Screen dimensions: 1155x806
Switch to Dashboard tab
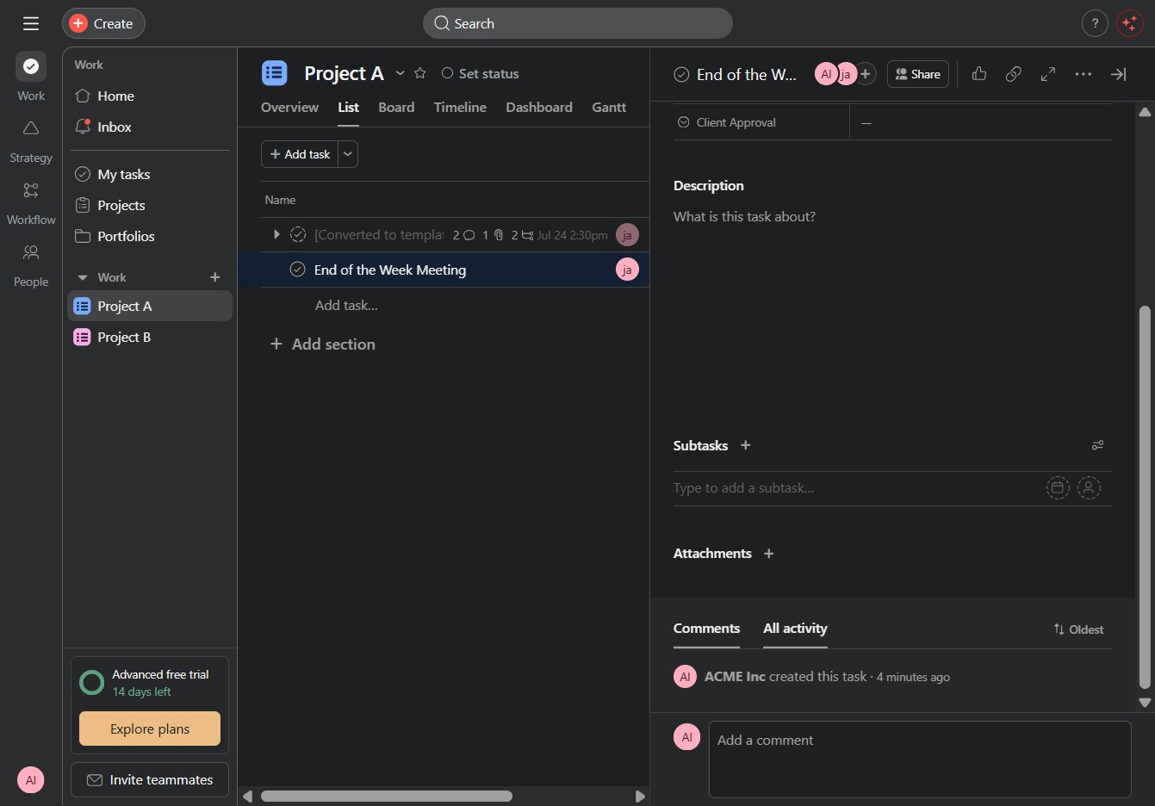(x=539, y=107)
